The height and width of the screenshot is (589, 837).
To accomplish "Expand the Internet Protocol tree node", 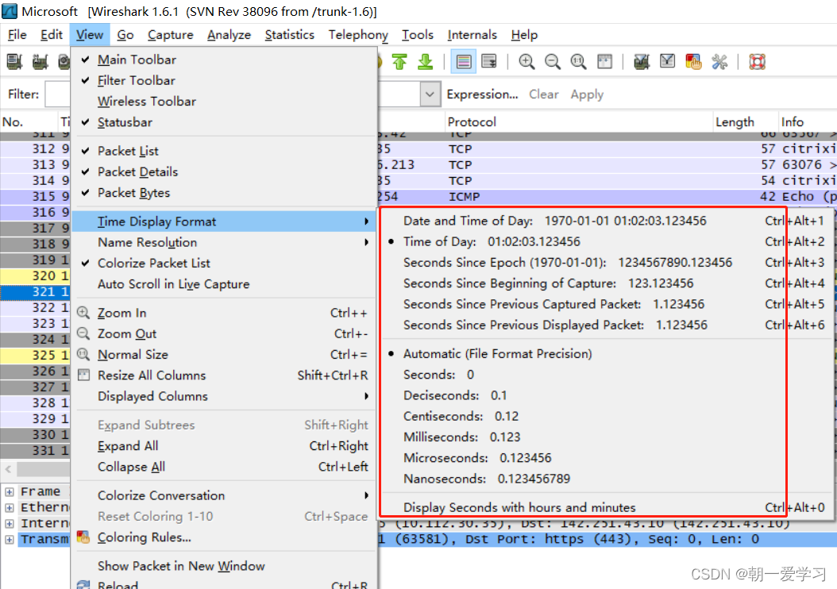I will pyautogui.click(x=9, y=523).
